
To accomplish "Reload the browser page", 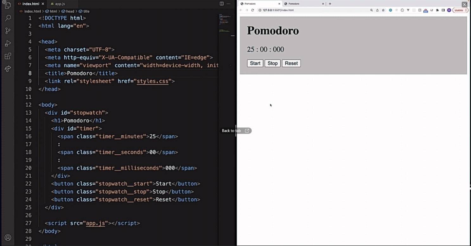I will pos(252,10).
